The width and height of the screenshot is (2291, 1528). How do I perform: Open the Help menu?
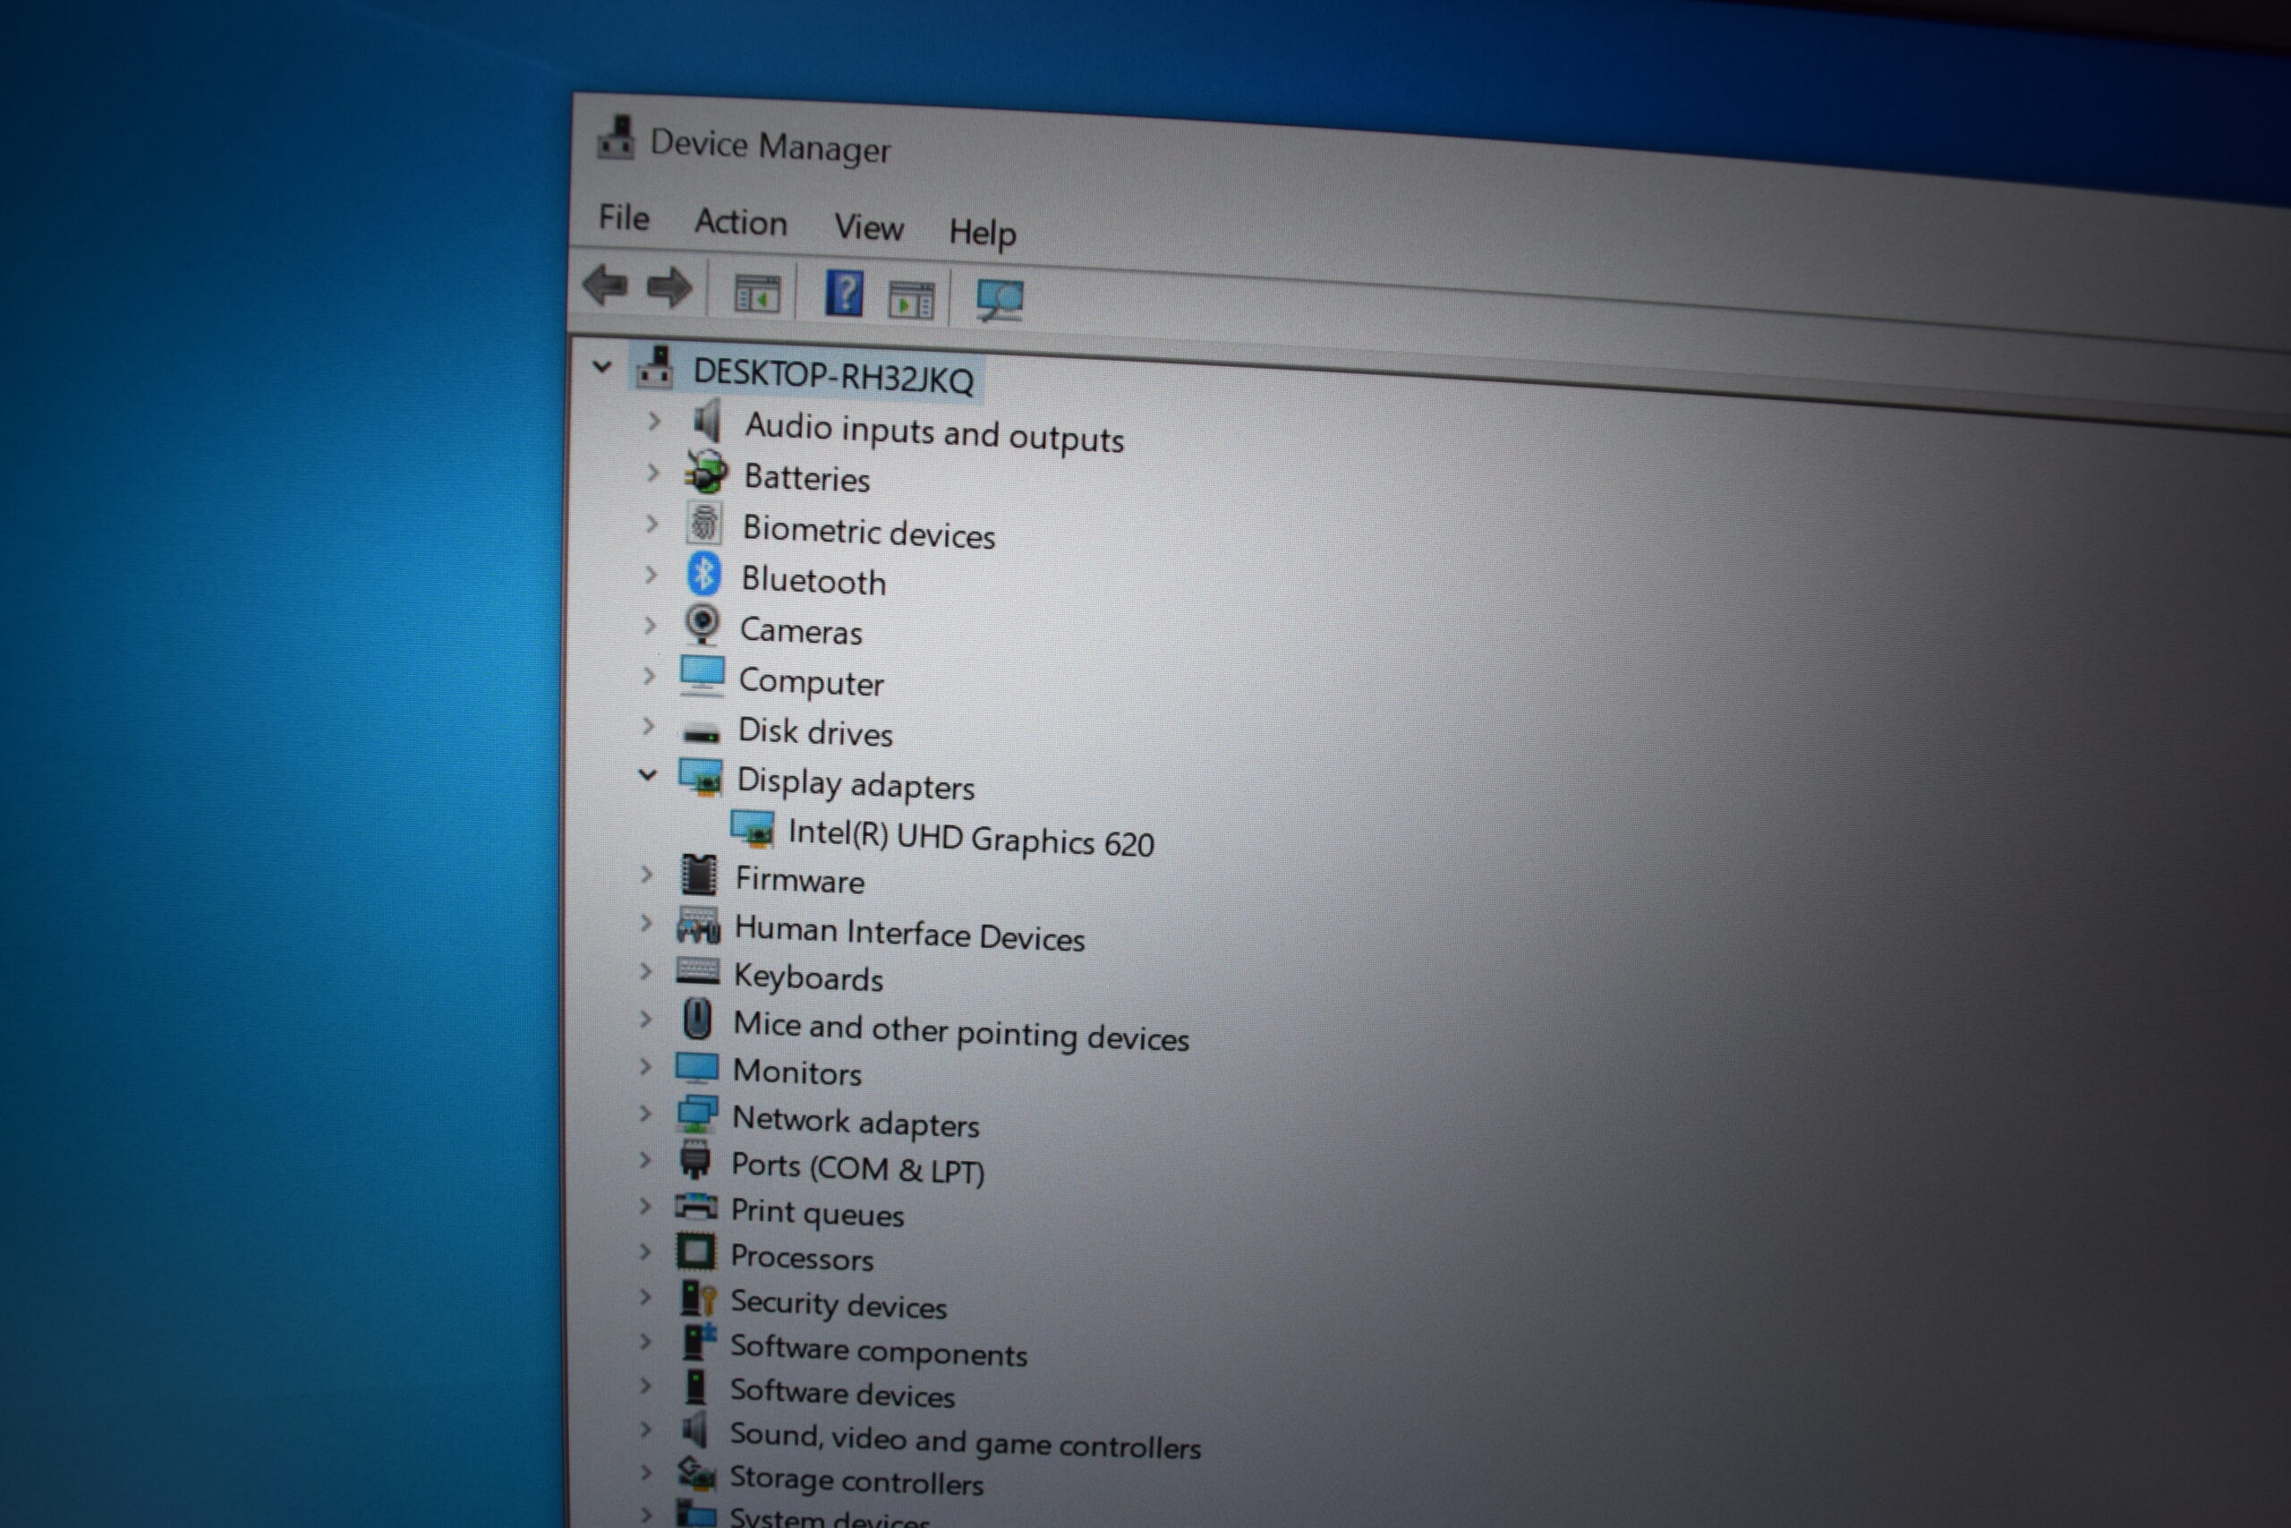[x=983, y=233]
